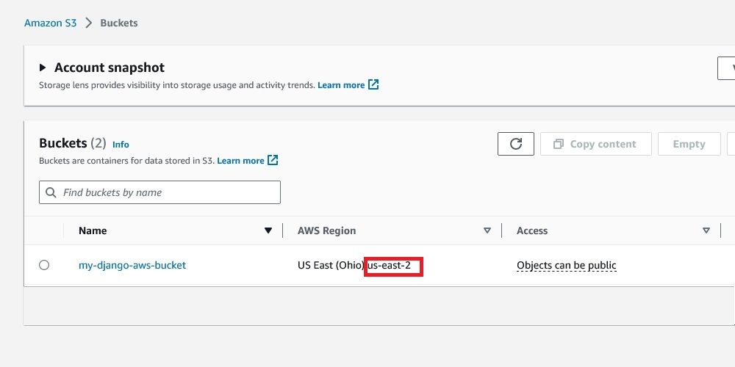Expand the Account snapshot section
The height and width of the screenshot is (367, 735).
[x=43, y=68]
